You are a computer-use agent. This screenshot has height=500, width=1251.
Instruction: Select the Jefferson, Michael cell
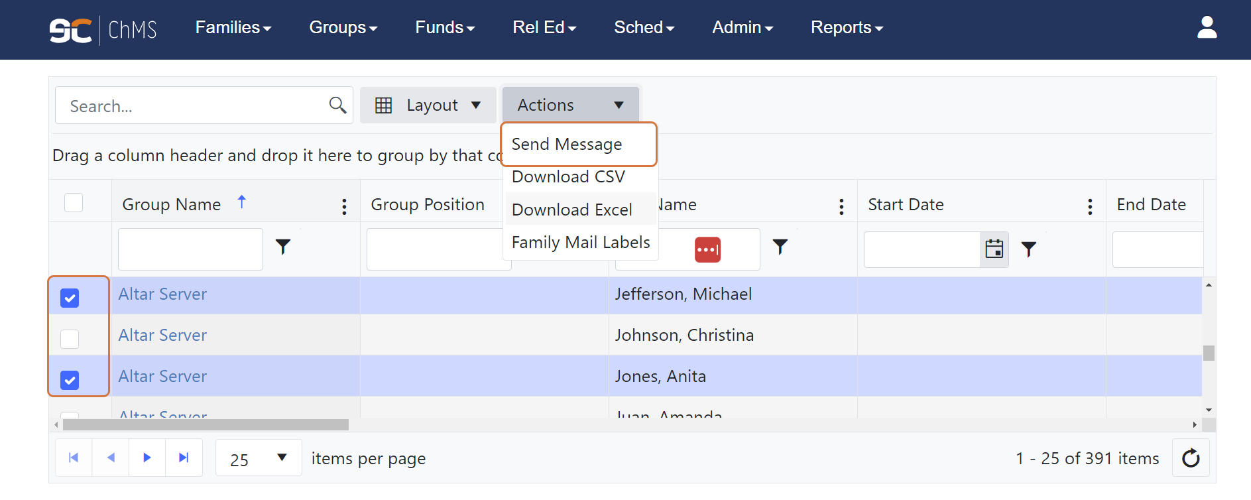[733, 295]
